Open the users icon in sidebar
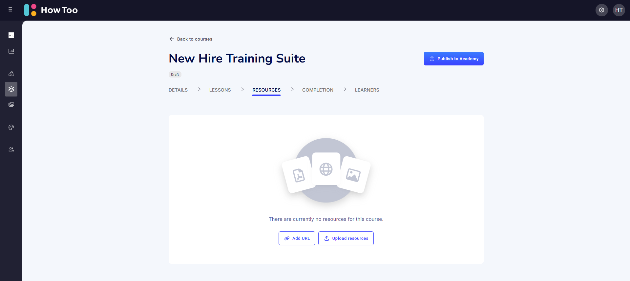Viewport: 630px width, 281px height. pos(11,149)
